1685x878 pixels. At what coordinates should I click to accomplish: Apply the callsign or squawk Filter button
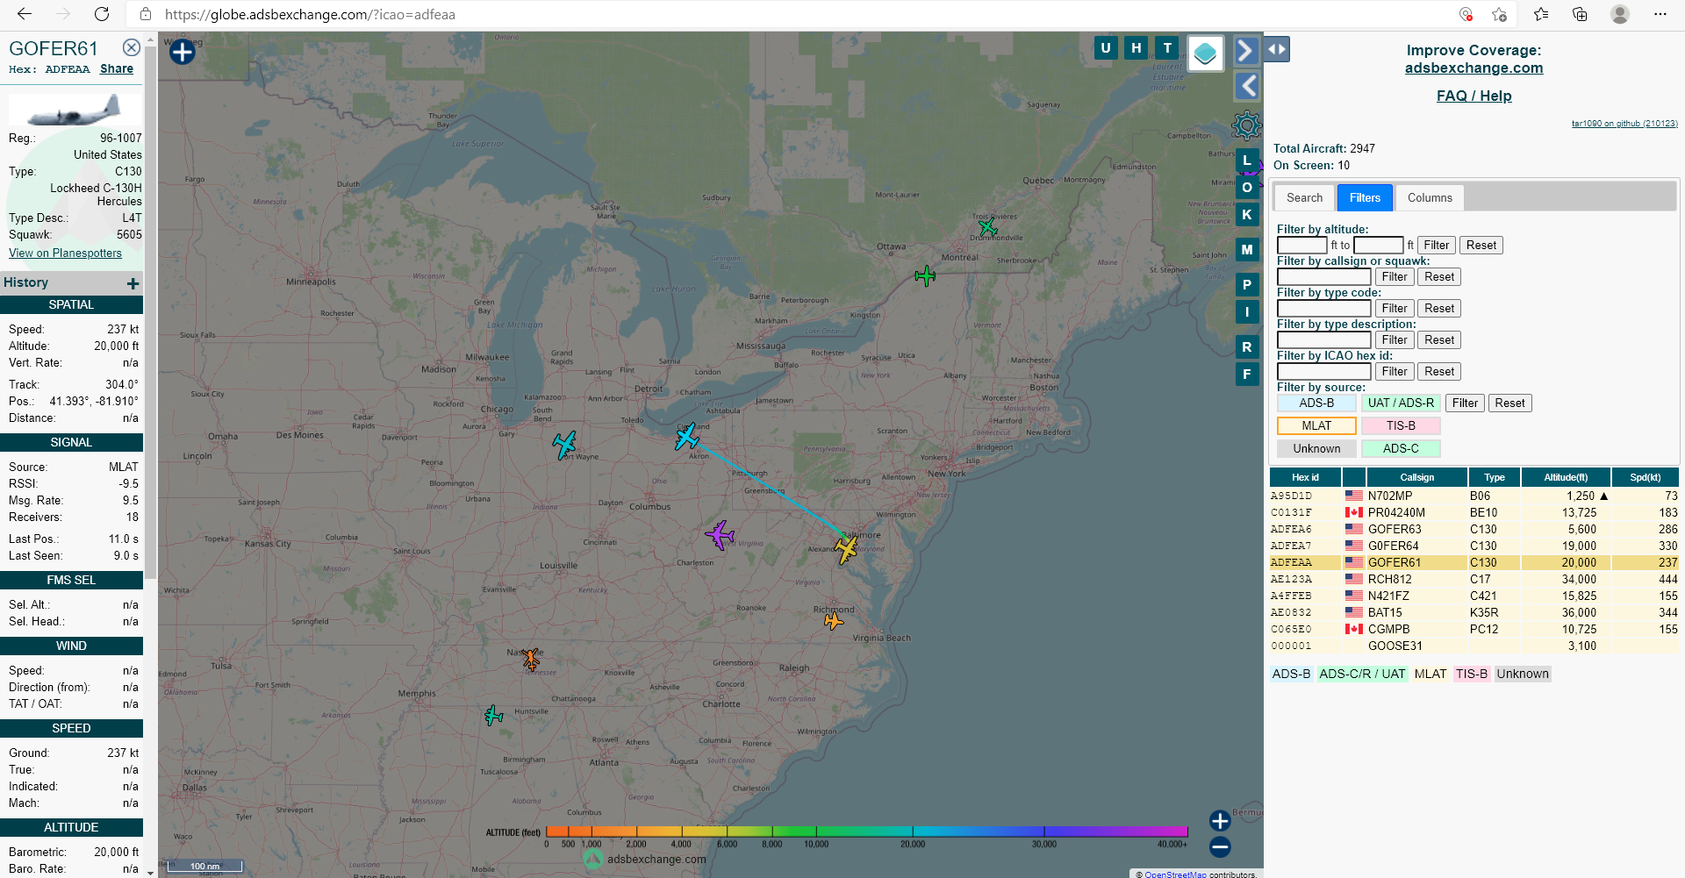(1395, 277)
